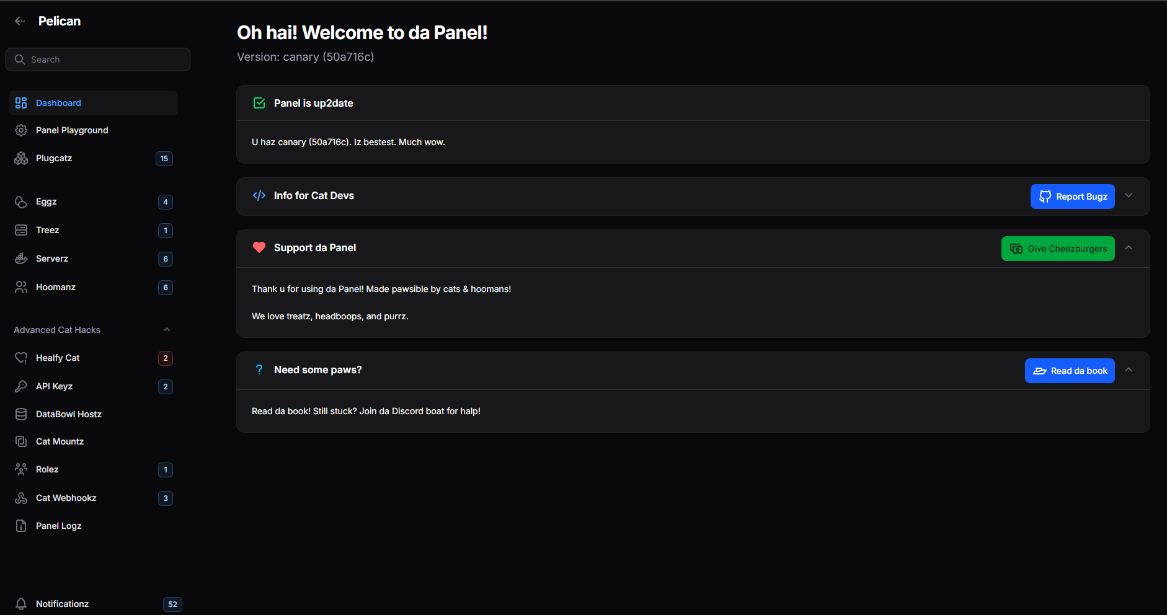
Task: Open Plugcatz via its cubes icon
Action: (x=21, y=158)
